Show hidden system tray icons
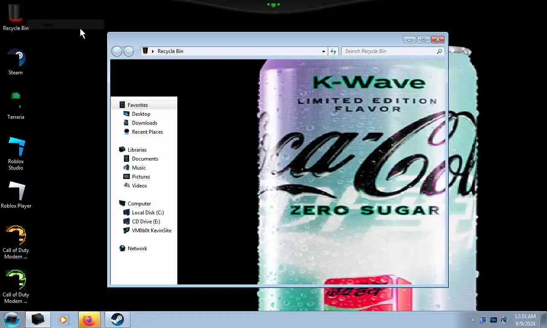Screen dimensions: 547x328 (x=473, y=320)
